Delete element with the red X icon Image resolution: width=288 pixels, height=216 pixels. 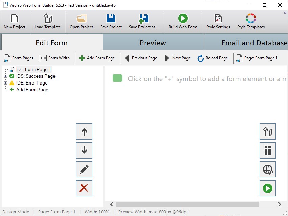click(x=84, y=188)
